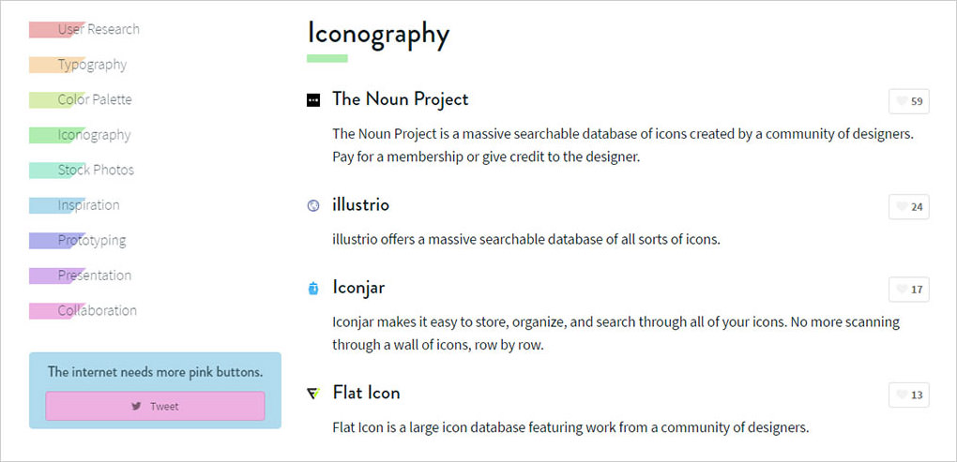Open the Color Palette section
Viewport: 957px width, 462px height.
pyautogui.click(x=95, y=99)
